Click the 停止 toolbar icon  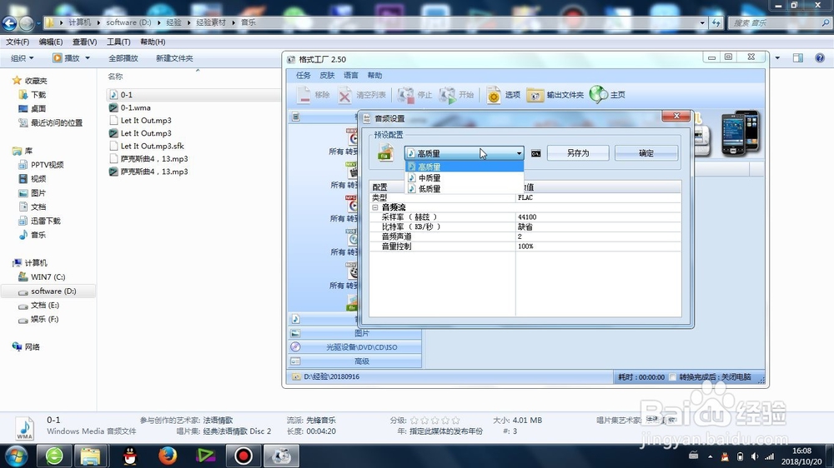click(406, 95)
